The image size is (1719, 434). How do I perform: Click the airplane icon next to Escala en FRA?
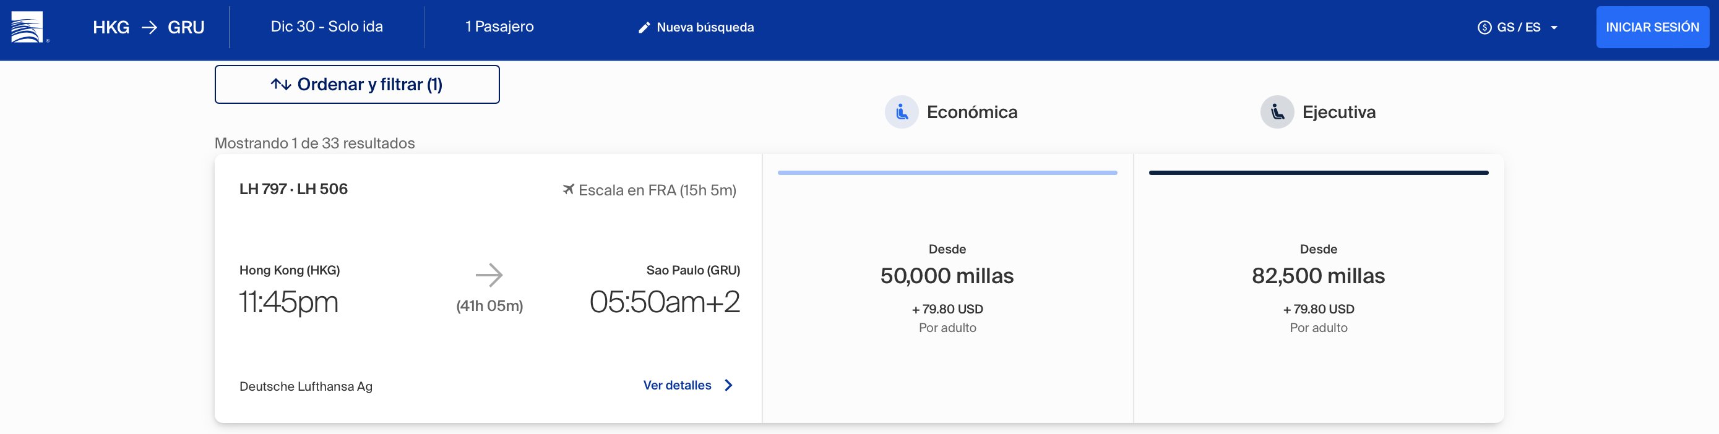(568, 189)
